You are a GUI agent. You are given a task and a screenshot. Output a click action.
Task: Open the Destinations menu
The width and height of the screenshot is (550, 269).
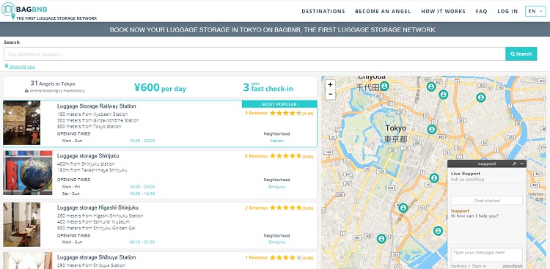pyautogui.click(x=323, y=11)
